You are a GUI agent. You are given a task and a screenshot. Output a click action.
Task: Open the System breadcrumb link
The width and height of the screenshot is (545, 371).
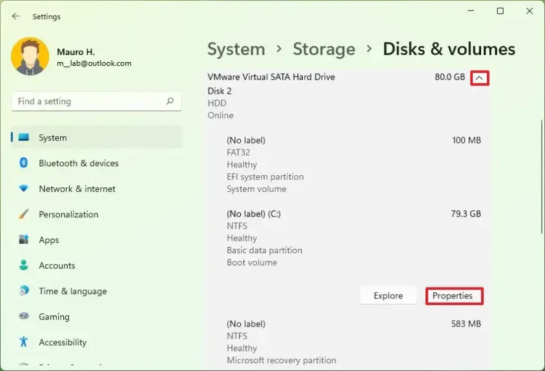click(236, 49)
